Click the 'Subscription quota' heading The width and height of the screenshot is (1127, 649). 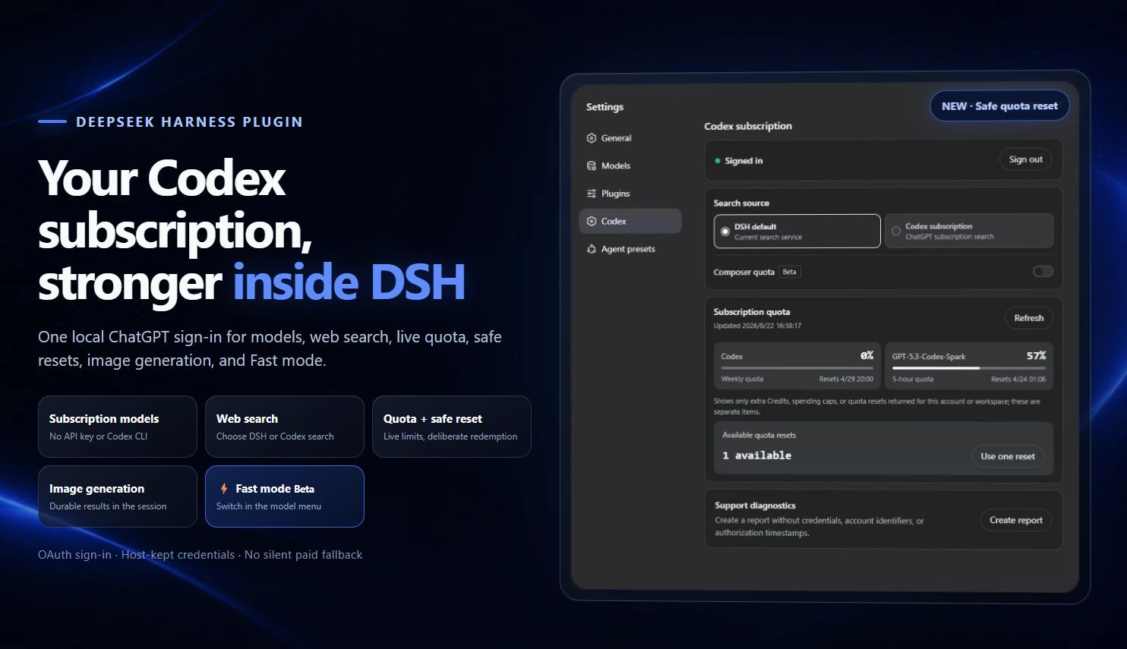752,312
